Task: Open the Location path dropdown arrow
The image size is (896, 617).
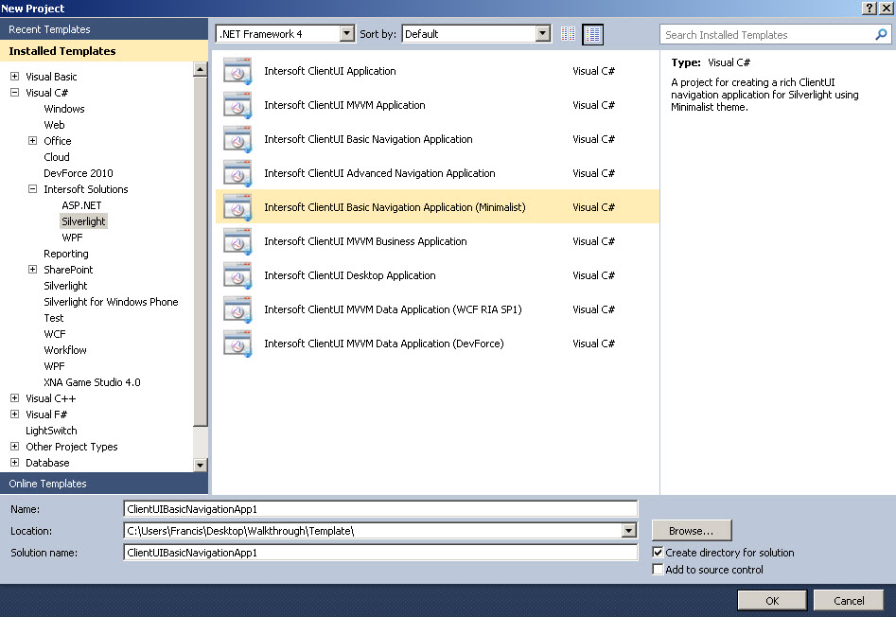Action: [628, 531]
